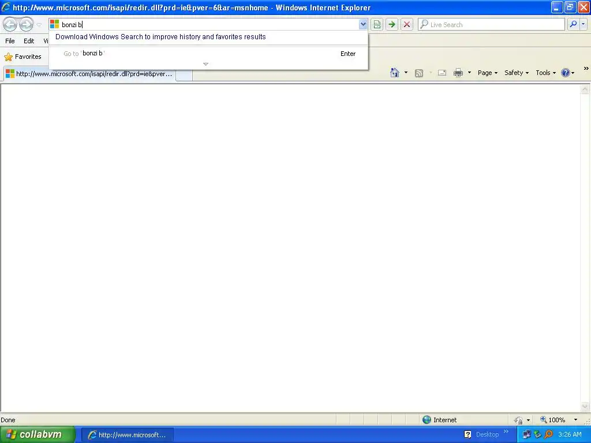
Task: Click the Home icon
Action: pyautogui.click(x=394, y=73)
